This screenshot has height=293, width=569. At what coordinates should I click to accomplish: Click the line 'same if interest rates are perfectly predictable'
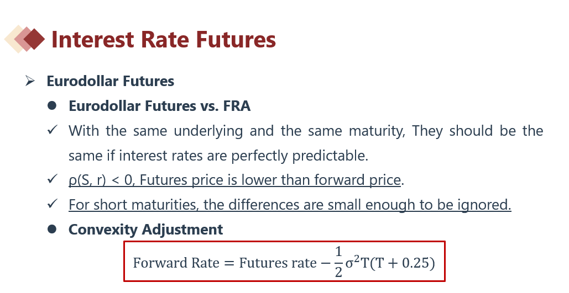click(218, 156)
